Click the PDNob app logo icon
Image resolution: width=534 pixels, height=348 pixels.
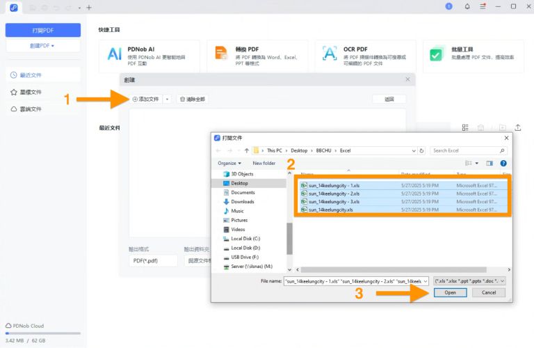tap(14, 7)
